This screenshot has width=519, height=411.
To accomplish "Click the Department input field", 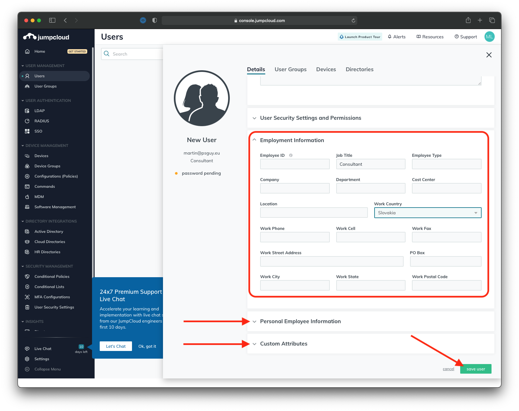I will pyautogui.click(x=371, y=188).
